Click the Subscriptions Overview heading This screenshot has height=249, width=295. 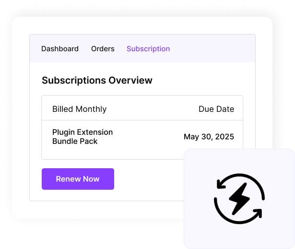[x=97, y=80]
